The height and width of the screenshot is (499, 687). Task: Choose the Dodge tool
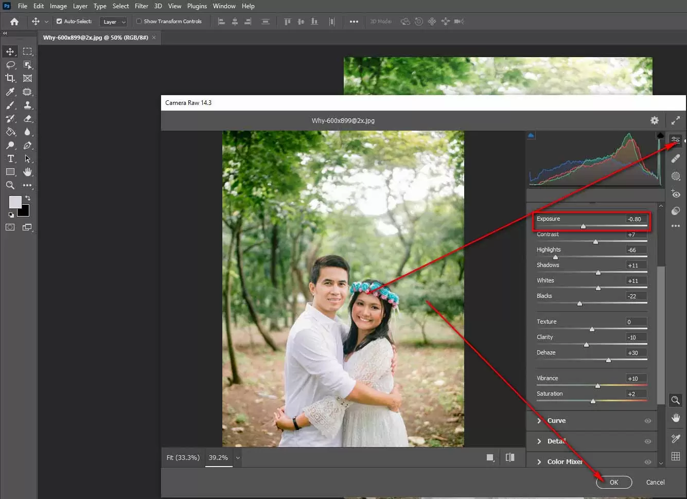point(10,145)
